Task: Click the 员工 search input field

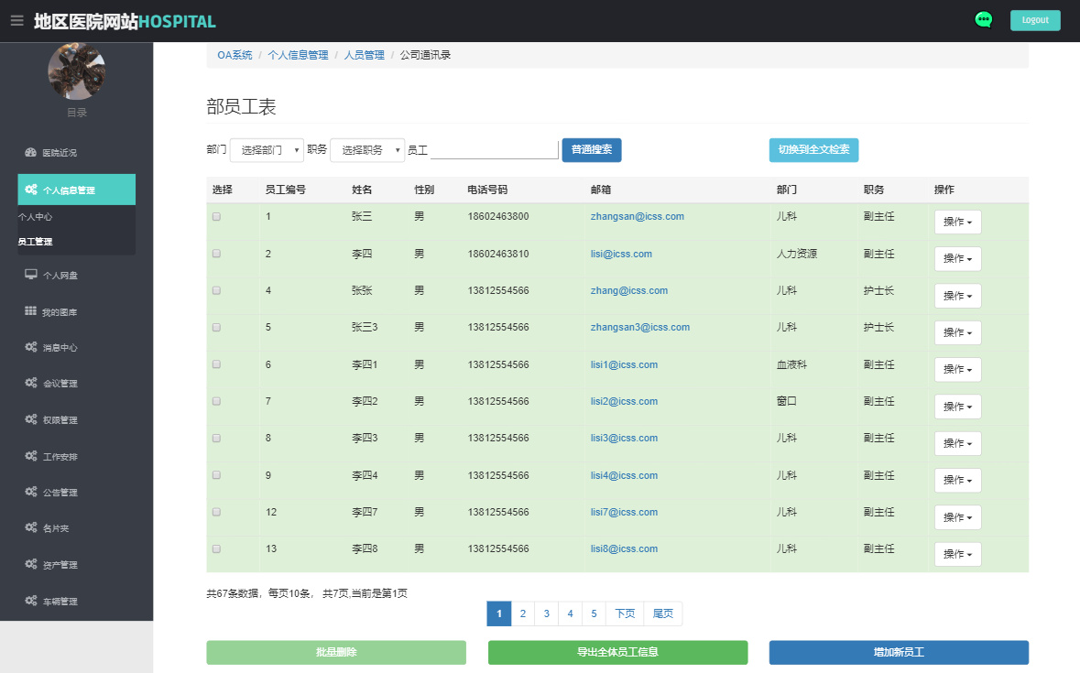Action: (x=494, y=150)
